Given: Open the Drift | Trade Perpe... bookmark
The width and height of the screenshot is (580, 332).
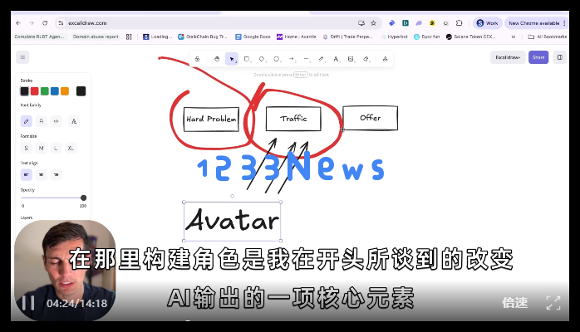Looking at the screenshot, I should click(347, 37).
